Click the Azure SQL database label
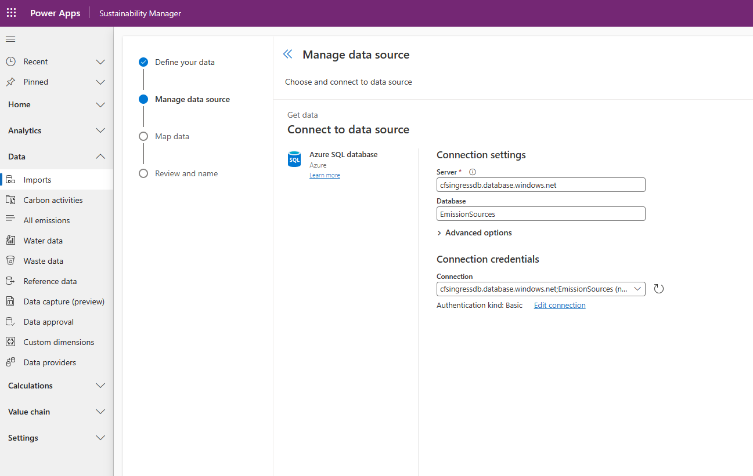753x476 pixels. click(x=343, y=155)
